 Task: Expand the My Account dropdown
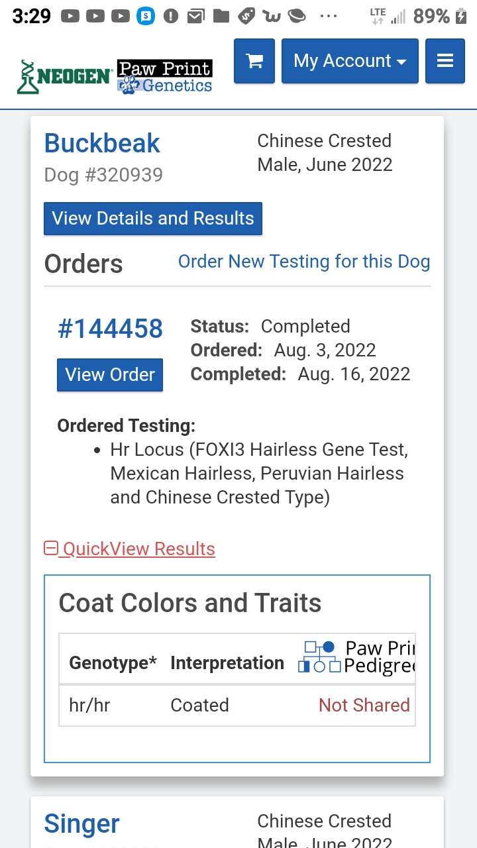click(x=350, y=61)
